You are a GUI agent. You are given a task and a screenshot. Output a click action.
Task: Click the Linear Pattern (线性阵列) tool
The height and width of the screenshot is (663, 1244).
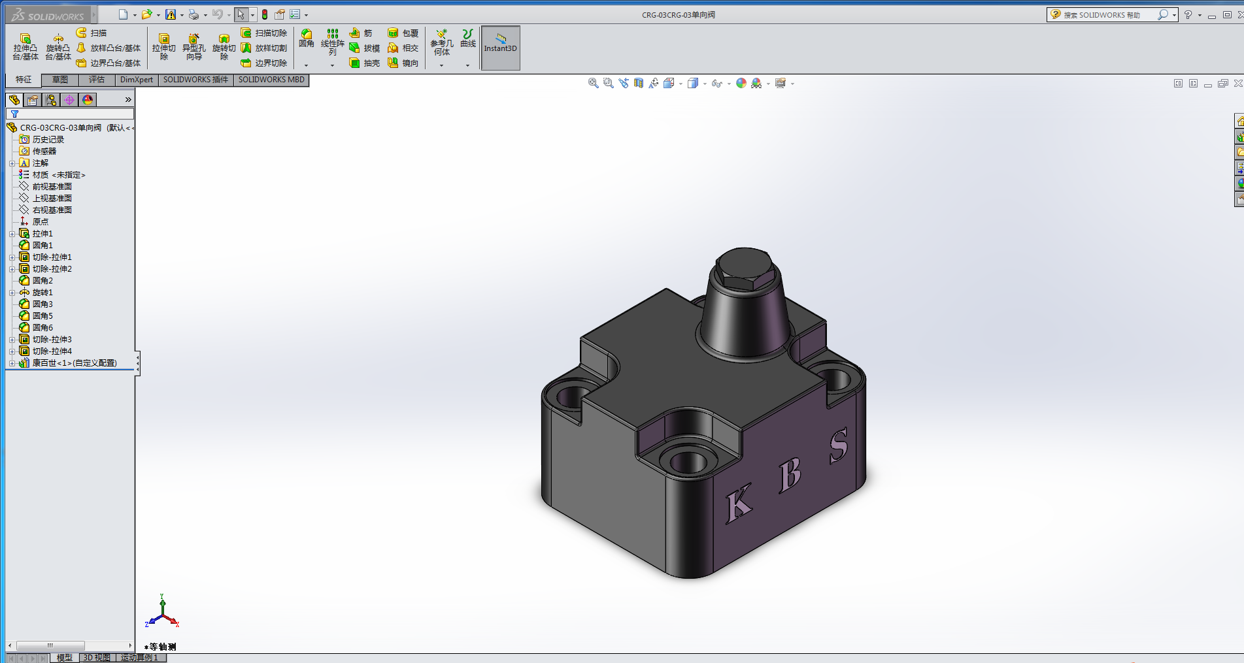point(333,42)
